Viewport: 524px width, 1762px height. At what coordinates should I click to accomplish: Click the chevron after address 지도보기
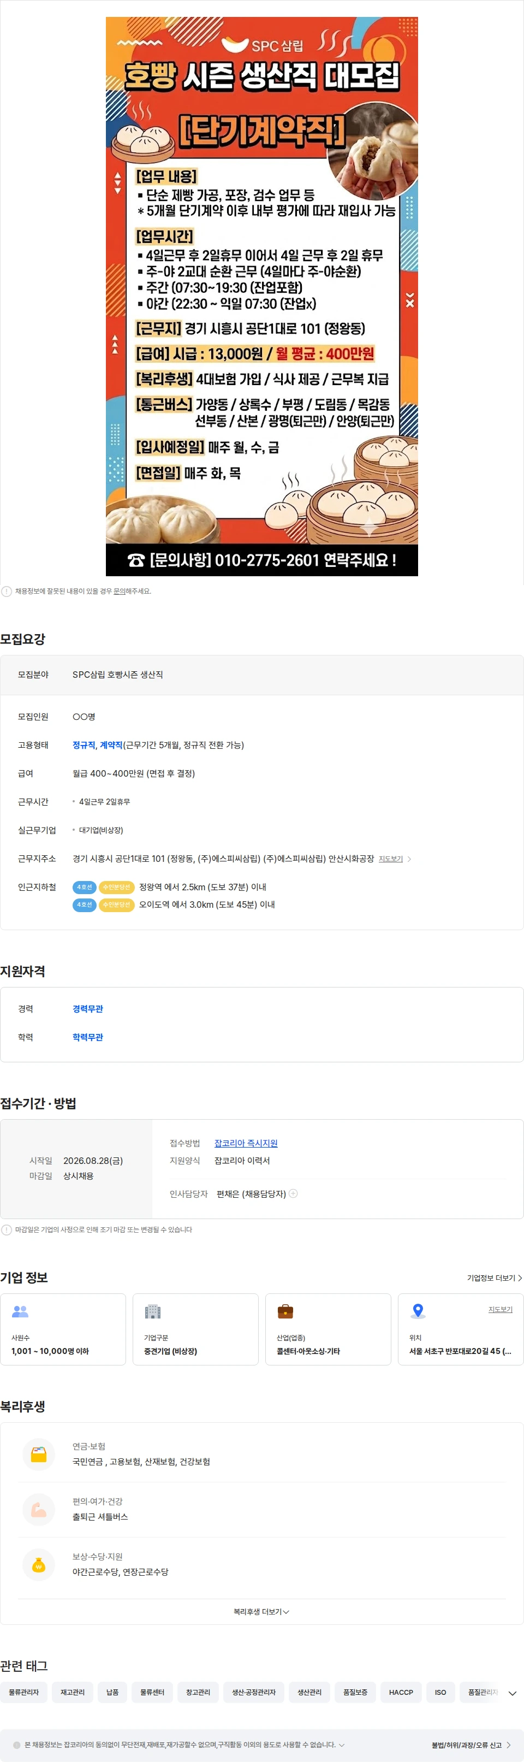pyautogui.click(x=409, y=859)
